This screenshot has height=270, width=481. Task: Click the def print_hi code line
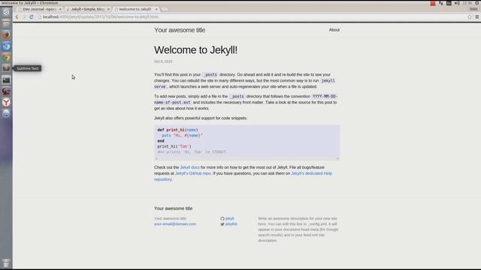pos(177,130)
